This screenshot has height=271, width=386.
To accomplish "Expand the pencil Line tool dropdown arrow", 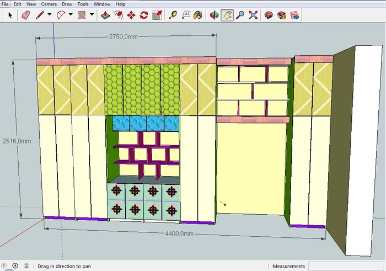I will click(x=50, y=15).
